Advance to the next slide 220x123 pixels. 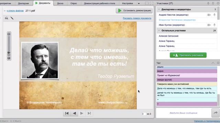click(x=82, y=113)
